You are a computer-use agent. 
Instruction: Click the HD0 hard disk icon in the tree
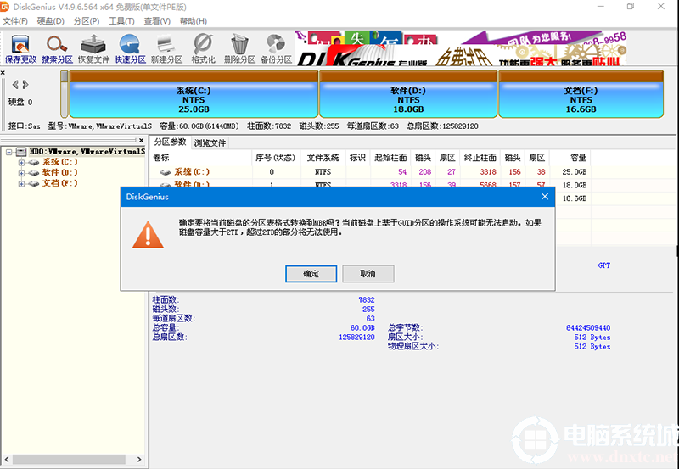tap(20, 152)
